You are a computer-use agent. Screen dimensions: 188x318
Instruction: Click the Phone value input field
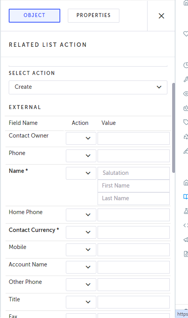tap(134, 156)
